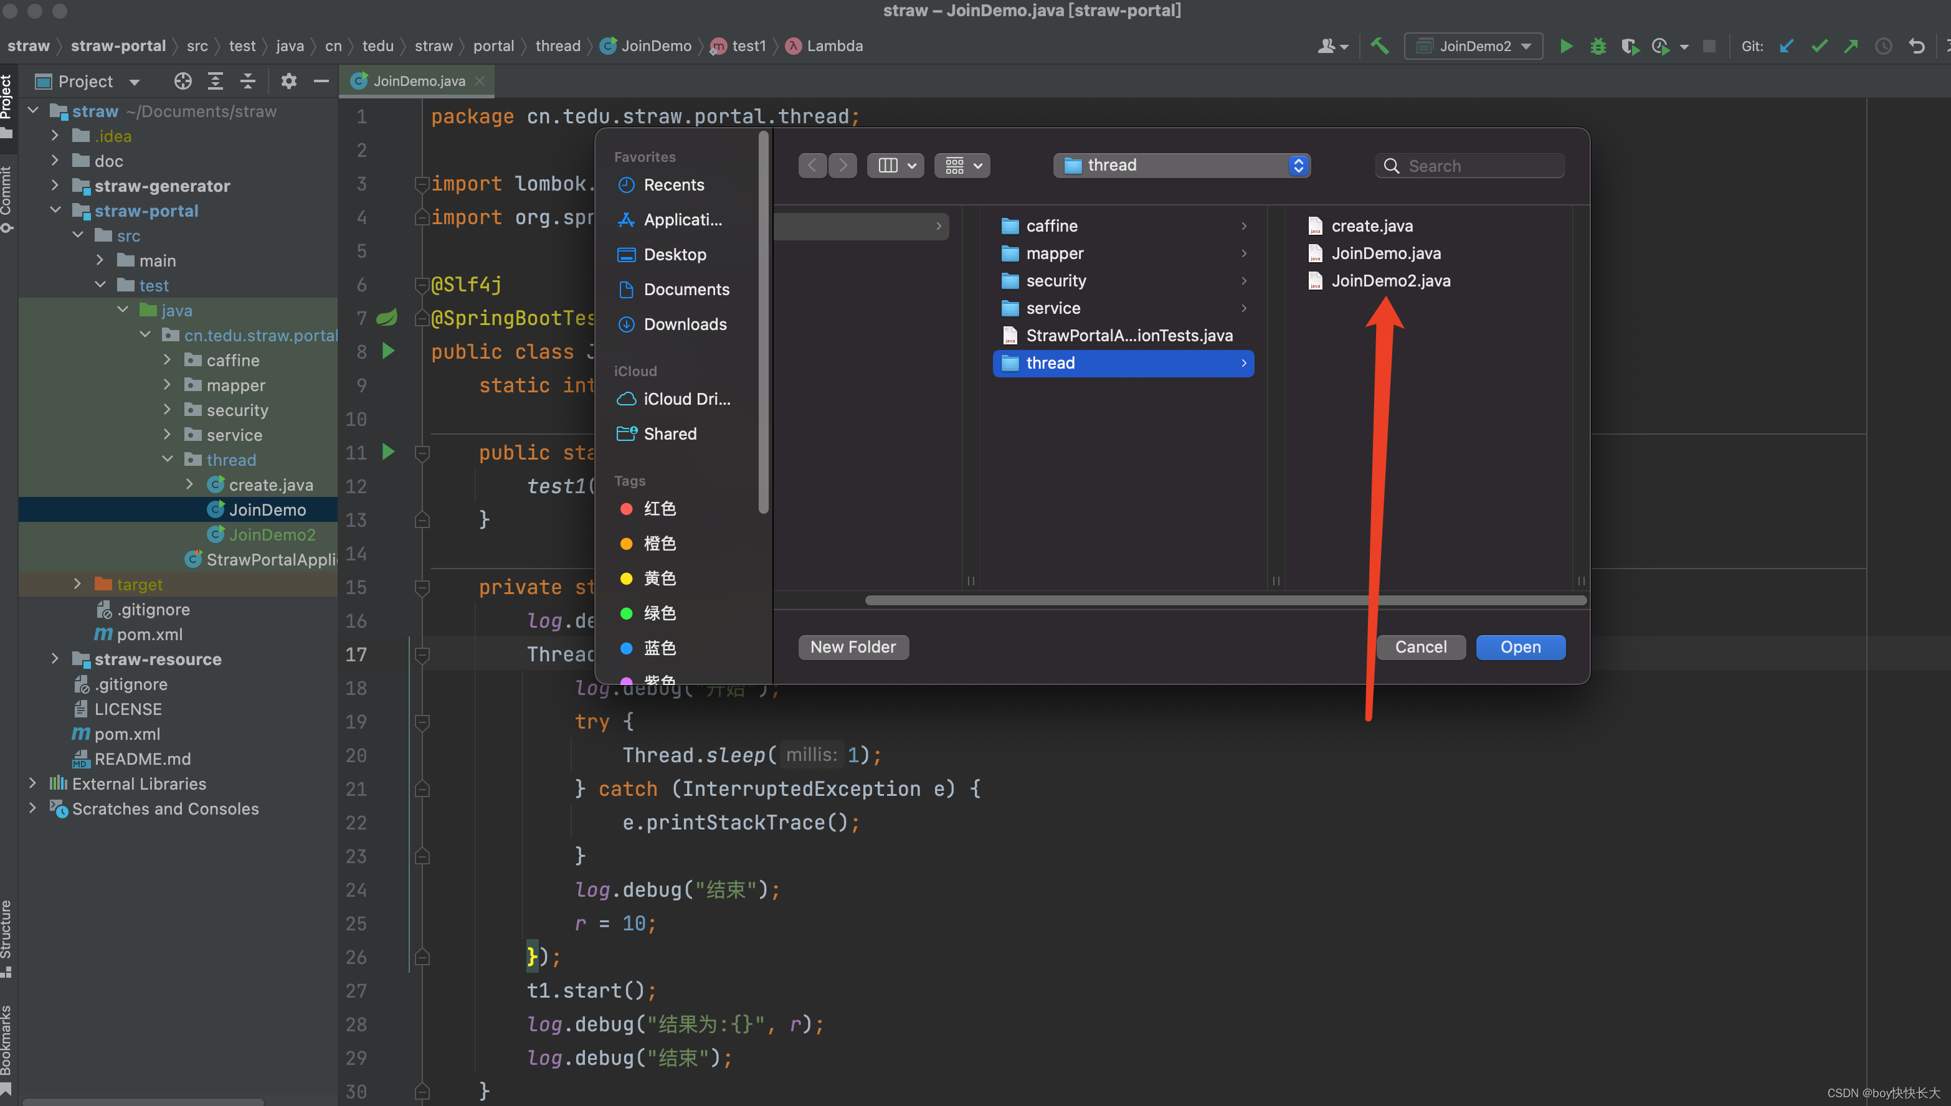Click the rollback undo arrow icon

pos(1916,46)
